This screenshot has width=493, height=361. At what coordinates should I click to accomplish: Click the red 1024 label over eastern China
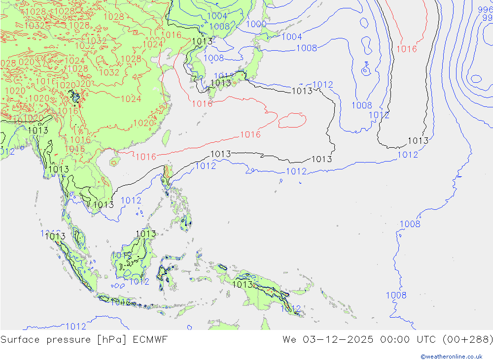tap(131, 99)
